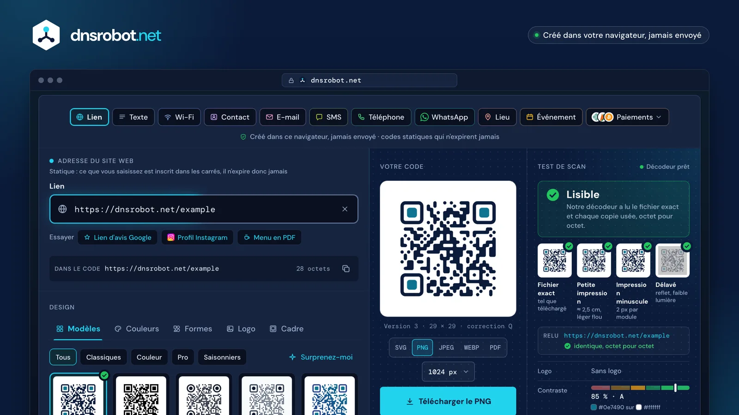Image resolution: width=739 pixels, height=415 pixels.
Task: Click the #0e7490 color swatch
Action: click(x=594, y=407)
